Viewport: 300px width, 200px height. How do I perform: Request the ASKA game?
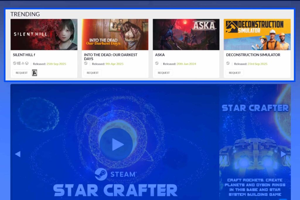[163, 73]
